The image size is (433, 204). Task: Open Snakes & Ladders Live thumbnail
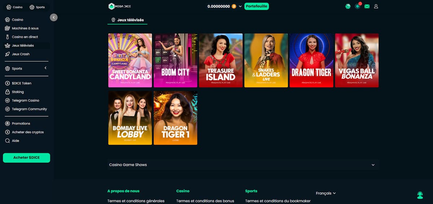(266, 60)
